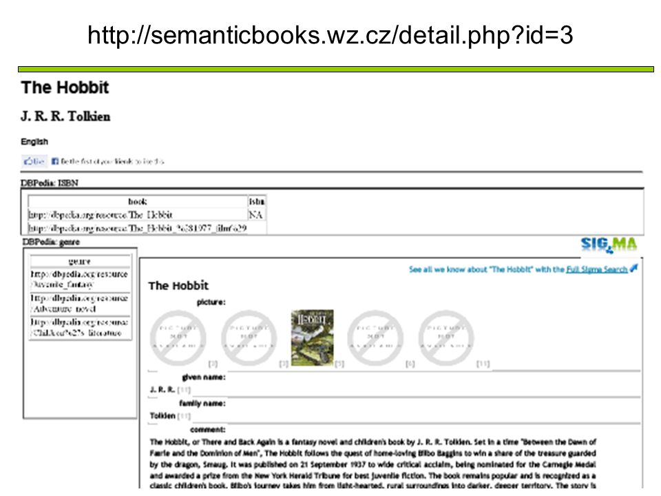Click the 'family name:' property label
The image size is (661, 496).
[202, 403]
